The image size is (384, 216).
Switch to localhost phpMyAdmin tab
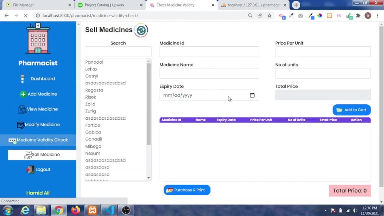click(253, 5)
